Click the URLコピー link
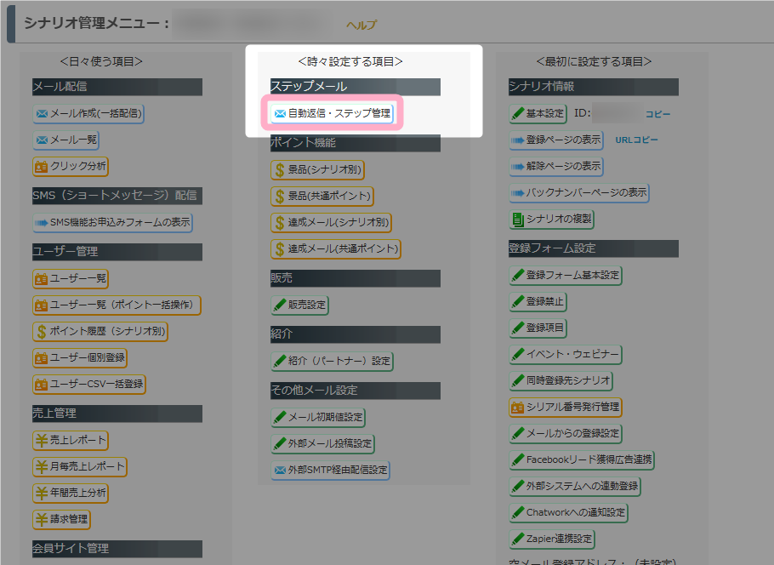The height and width of the screenshot is (565, 774). click(636, 140)
